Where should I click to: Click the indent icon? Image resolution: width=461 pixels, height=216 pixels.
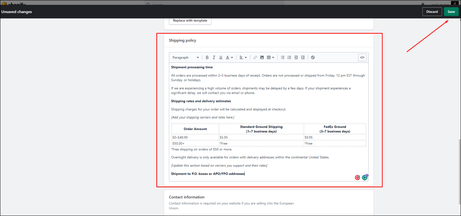click(303, 58)
